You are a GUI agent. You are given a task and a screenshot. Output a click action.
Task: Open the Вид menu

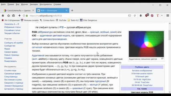[17, 4]
